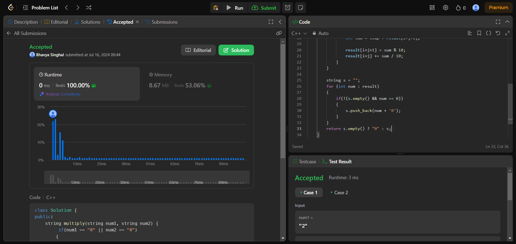Go to next problem arrow
This screenshot has height=244, width=516.
[x=77, y=8]
